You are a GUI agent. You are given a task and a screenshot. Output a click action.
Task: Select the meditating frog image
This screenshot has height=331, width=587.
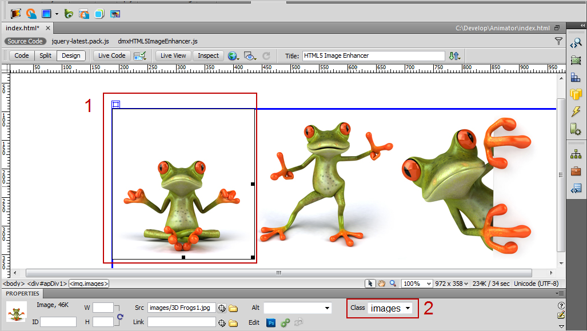coord(183,184)
